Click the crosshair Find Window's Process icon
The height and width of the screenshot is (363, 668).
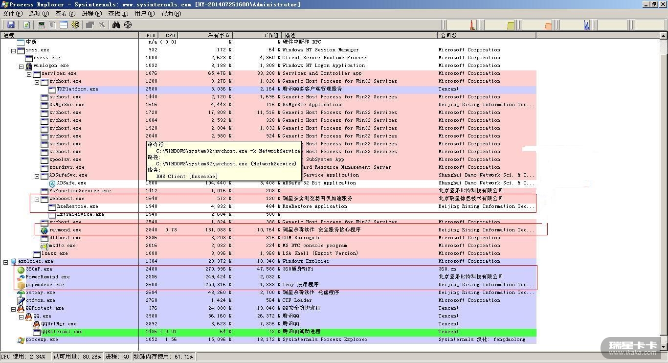(x=128, y=25)
